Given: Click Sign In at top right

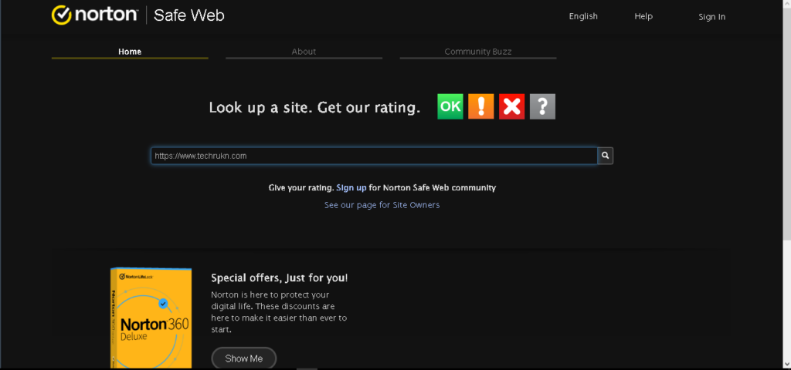Looking at the screenshot, I should pos(711,17).
